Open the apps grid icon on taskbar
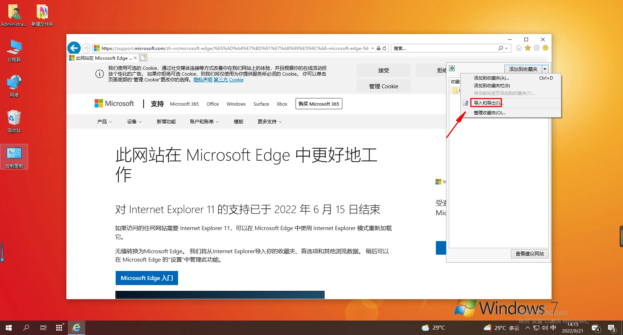This screenshot has height=335, width=623. (59, 328)
